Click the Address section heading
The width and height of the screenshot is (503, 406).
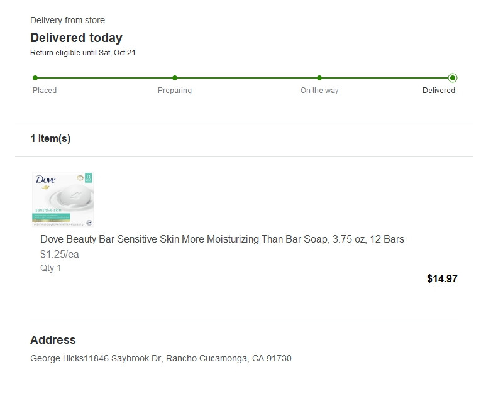(x=53, y=340)
